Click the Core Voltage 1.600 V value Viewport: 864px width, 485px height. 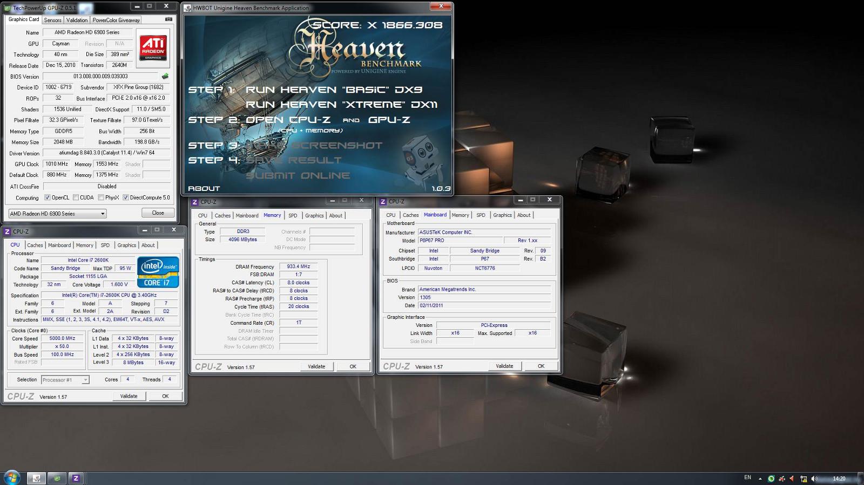[119, 284]
